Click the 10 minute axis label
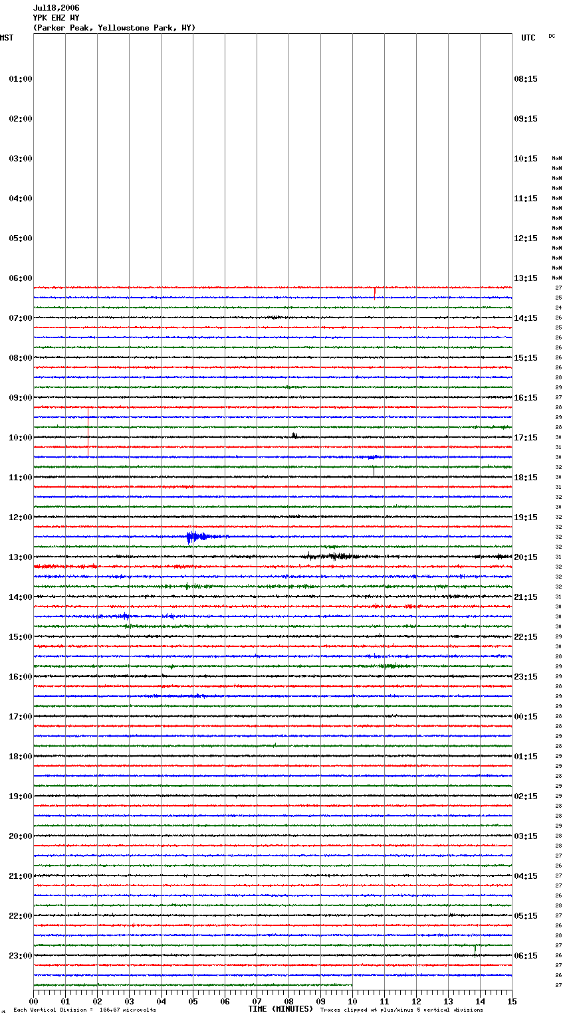The image size is (565, 1019). (352, 1001)
